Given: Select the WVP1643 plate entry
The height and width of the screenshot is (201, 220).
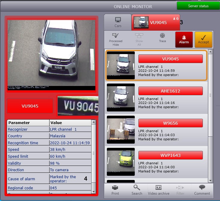Looking at the screenshot, I should (170, 155).
